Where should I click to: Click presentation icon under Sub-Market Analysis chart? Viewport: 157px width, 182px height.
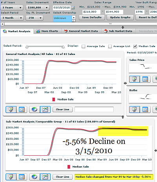(11, 177)
